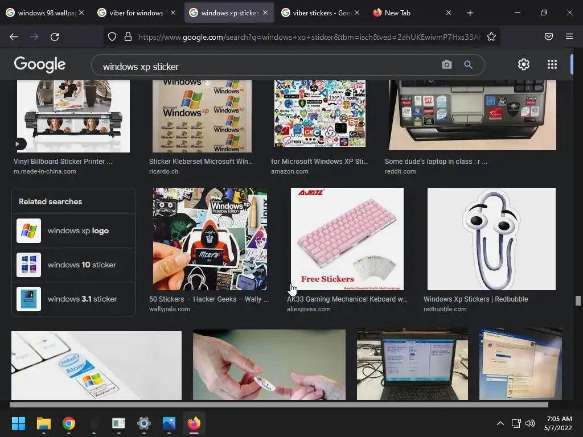Close the 'viber for windows' tab
Image resolution: width=583 pixels, height=437 pixels.
pyautogui.click(x=173, y=13)
